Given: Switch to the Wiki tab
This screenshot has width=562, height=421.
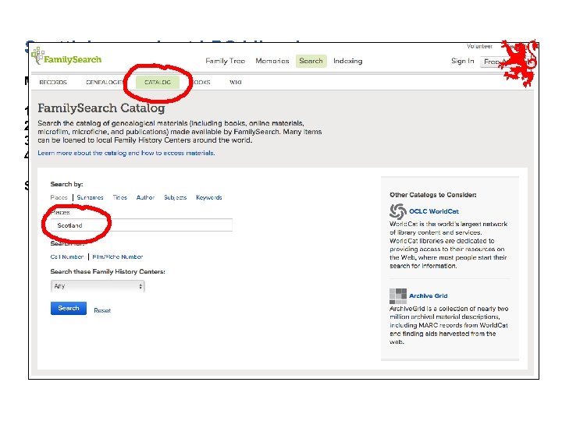Looking at the screenshot, I should (x=236, y=83).
